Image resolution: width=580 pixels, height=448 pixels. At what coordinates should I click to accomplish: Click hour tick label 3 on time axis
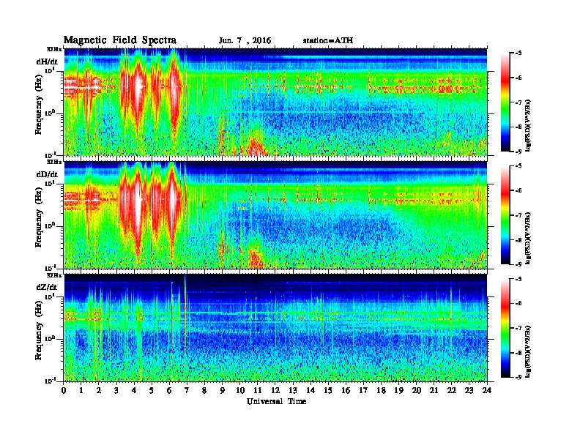pyautogui.click(x=116, y=390)
